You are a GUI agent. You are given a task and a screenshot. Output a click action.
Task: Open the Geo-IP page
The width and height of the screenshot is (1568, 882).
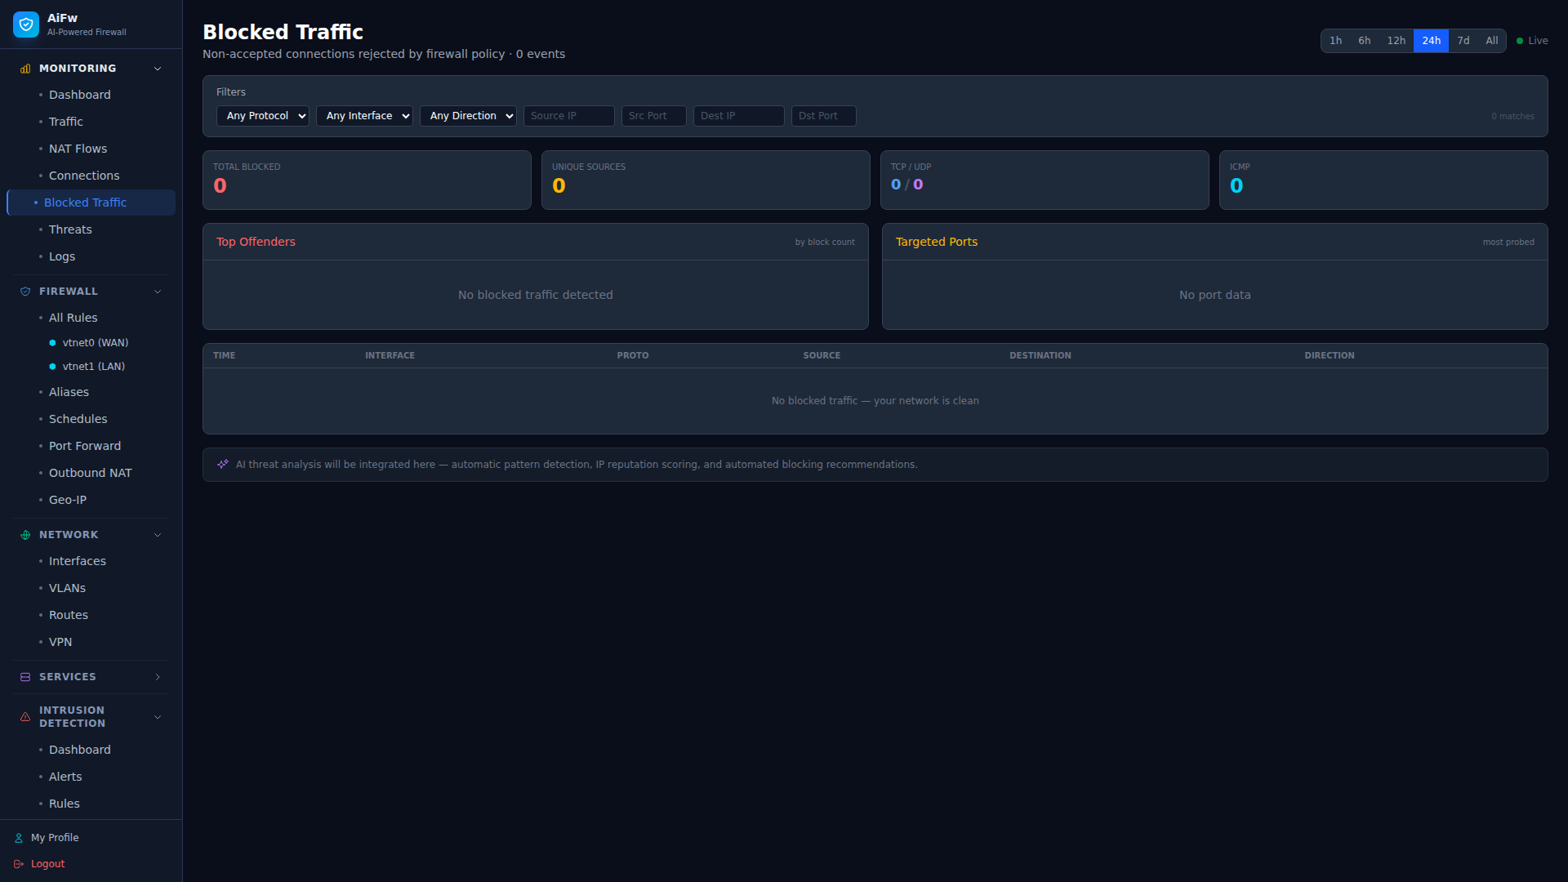(91, 500)
